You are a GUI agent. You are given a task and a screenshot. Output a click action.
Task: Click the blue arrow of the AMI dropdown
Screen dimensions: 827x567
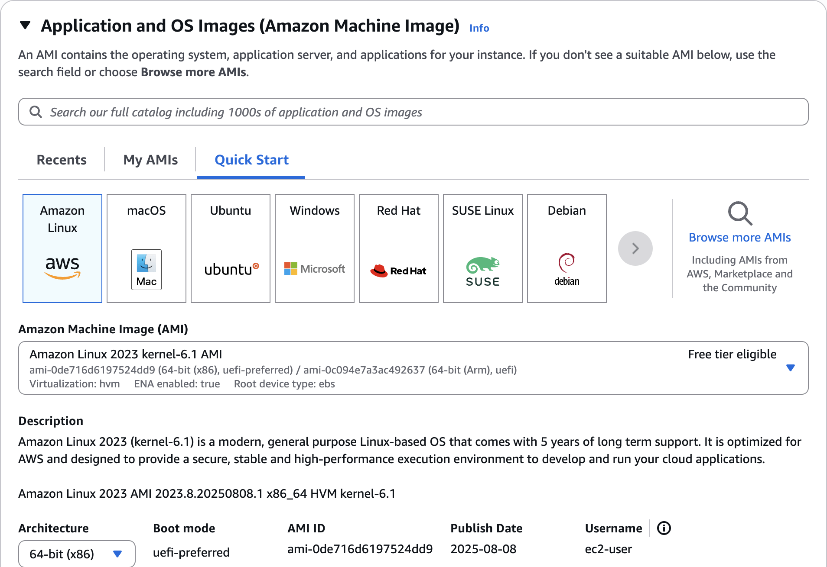(x=791, y=368)
